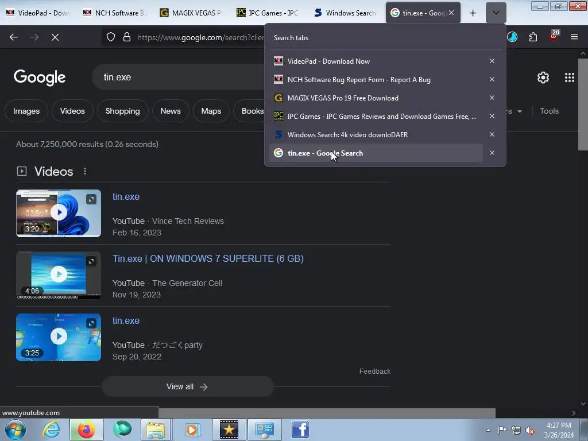Click the Feedback link
The height and width of the screenshot is (441, 588).
click(x=374, y=372)
